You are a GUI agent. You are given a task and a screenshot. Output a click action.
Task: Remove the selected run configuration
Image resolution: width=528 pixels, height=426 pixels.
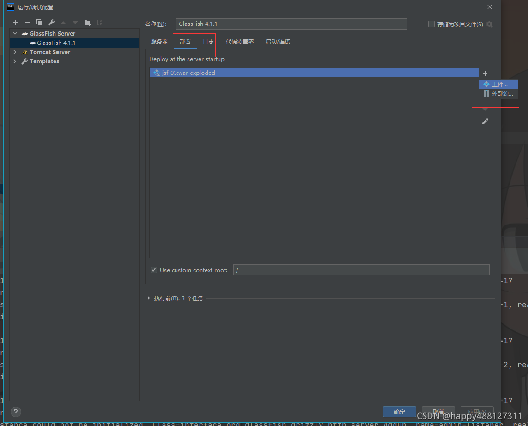point(27,23)
